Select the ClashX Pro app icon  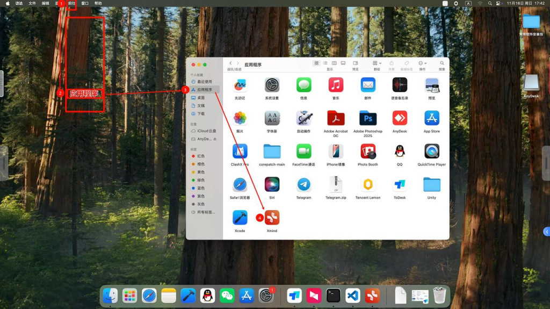pos(240,152)
